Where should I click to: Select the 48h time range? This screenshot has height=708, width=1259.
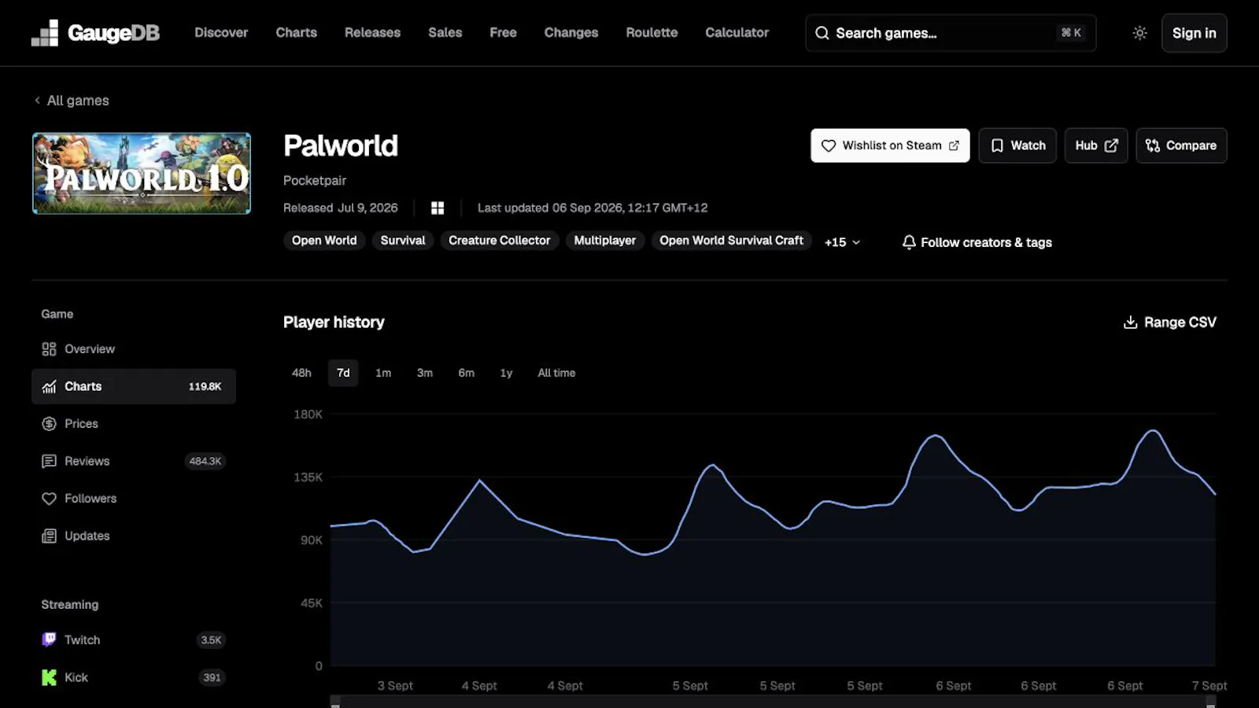[301, 373]
